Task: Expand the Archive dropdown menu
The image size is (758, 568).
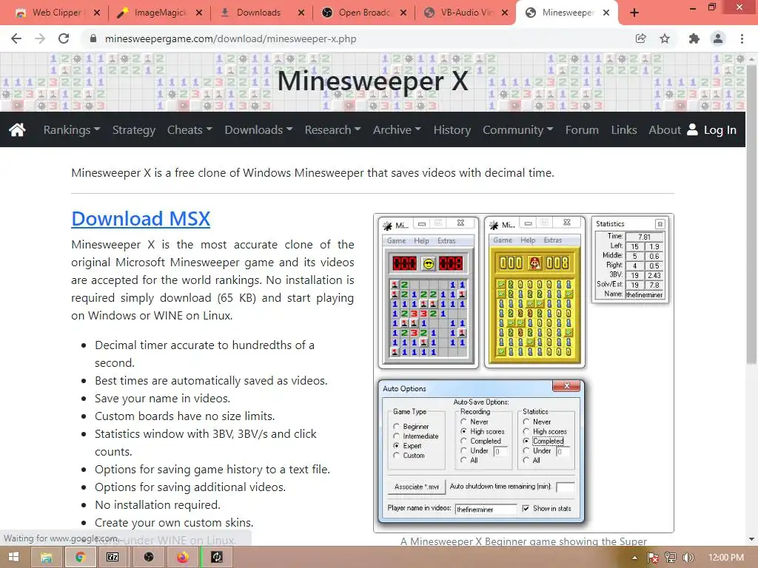Action: pos(397,130)
